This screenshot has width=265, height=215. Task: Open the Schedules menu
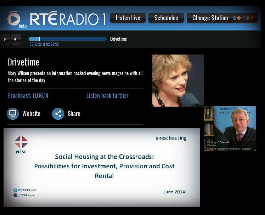[166, 18]
